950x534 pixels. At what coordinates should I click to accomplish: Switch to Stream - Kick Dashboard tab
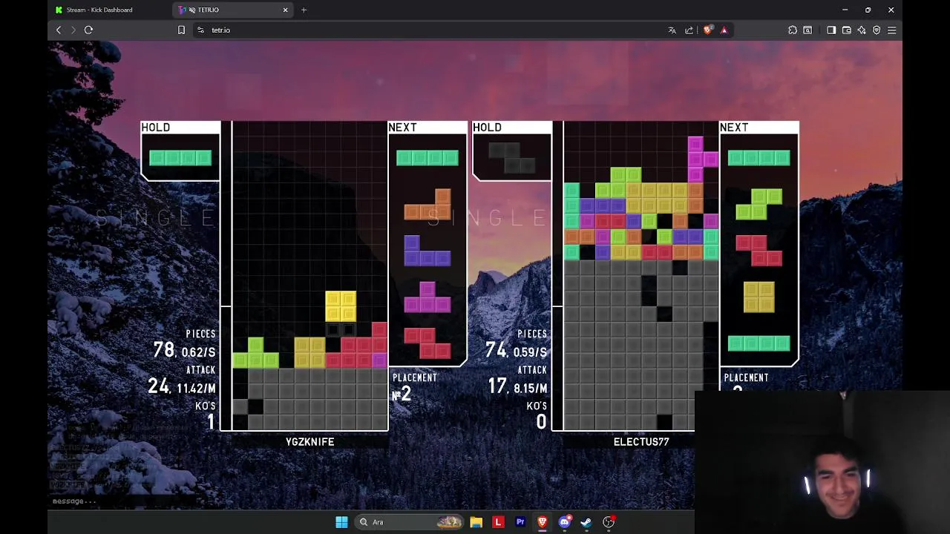pos(99,10)
